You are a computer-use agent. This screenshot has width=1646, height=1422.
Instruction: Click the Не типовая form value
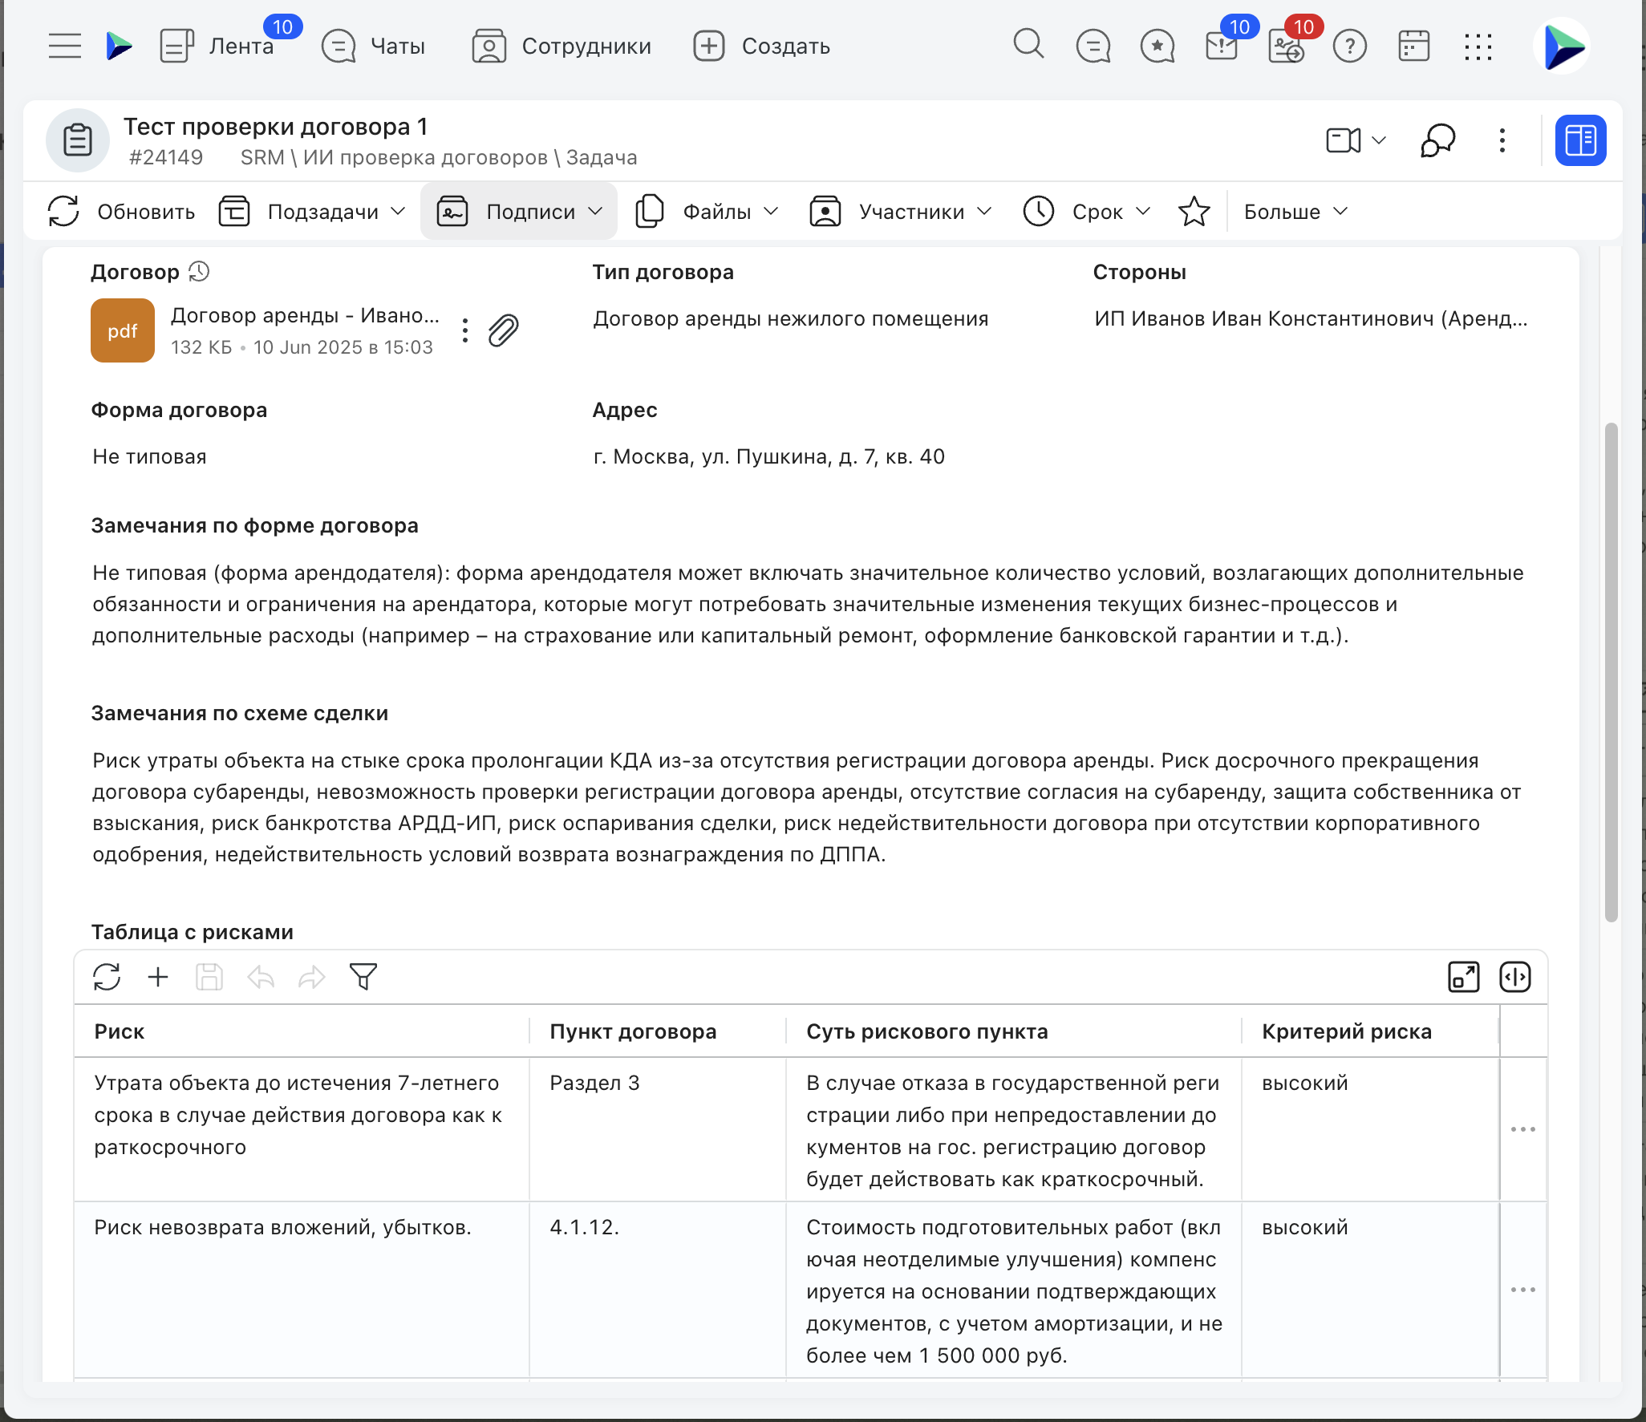coord(149,456)
